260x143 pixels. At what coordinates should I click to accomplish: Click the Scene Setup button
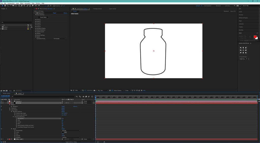point(43,17)
